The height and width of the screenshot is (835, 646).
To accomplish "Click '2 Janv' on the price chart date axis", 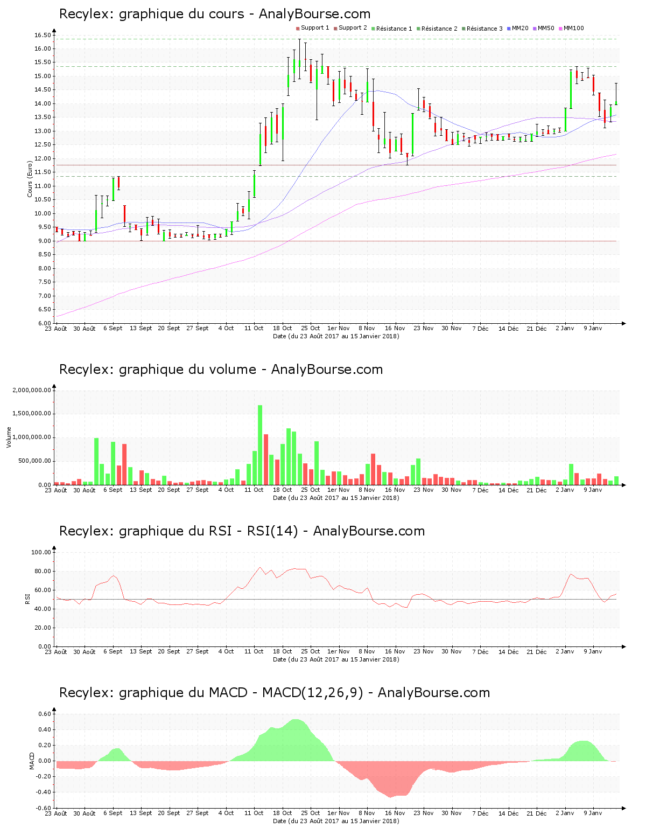I will [x=565, y=328].
